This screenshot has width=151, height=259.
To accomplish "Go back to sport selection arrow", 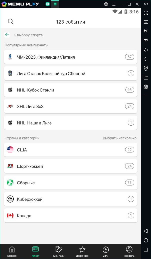I will [7, 35].
